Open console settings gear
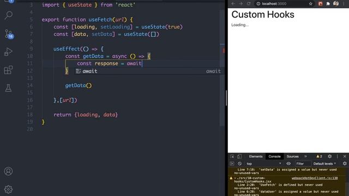This screenshot has height=196, width=349. tap(345, 163)
